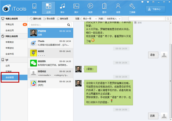Screen dimensions: 172x121
Task: Select 安卓应用 in sidebar
Action: [x=10, y=30]
